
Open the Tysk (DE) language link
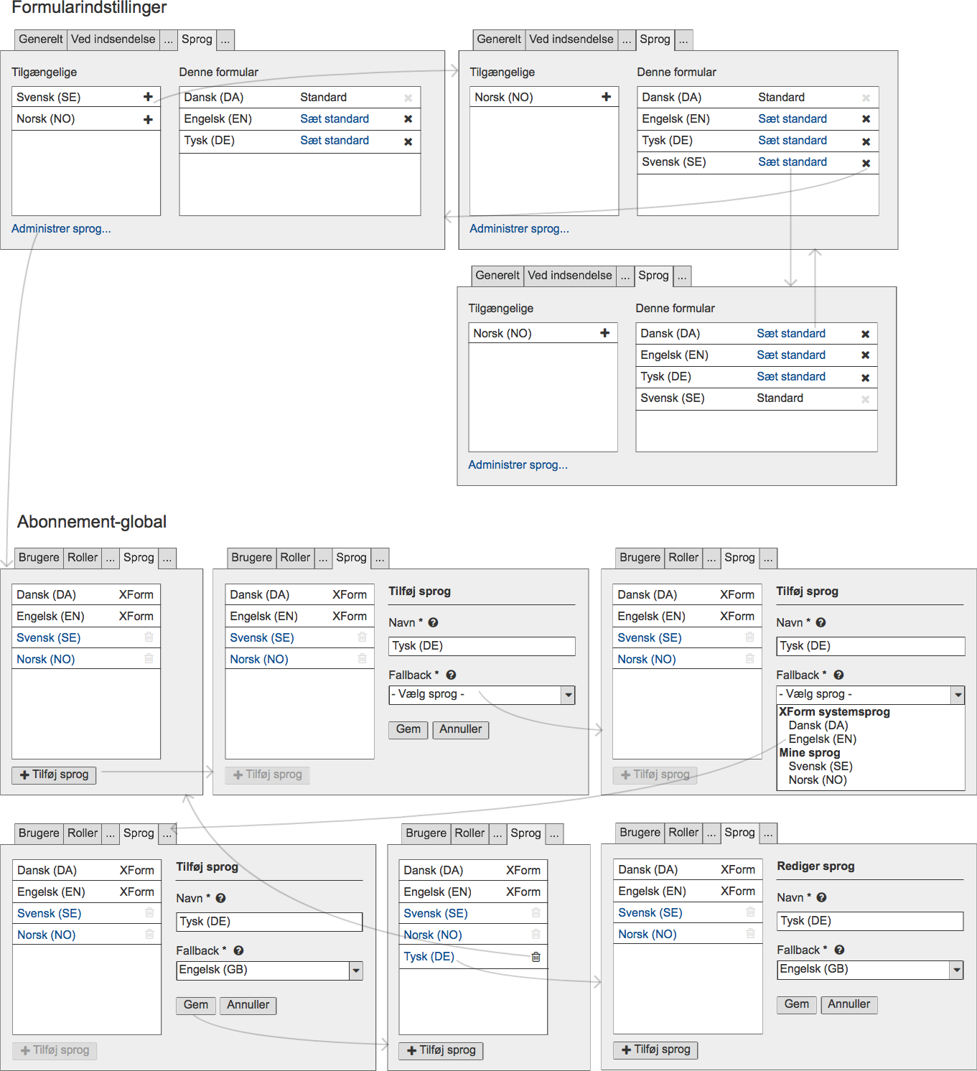click(429, 956)
